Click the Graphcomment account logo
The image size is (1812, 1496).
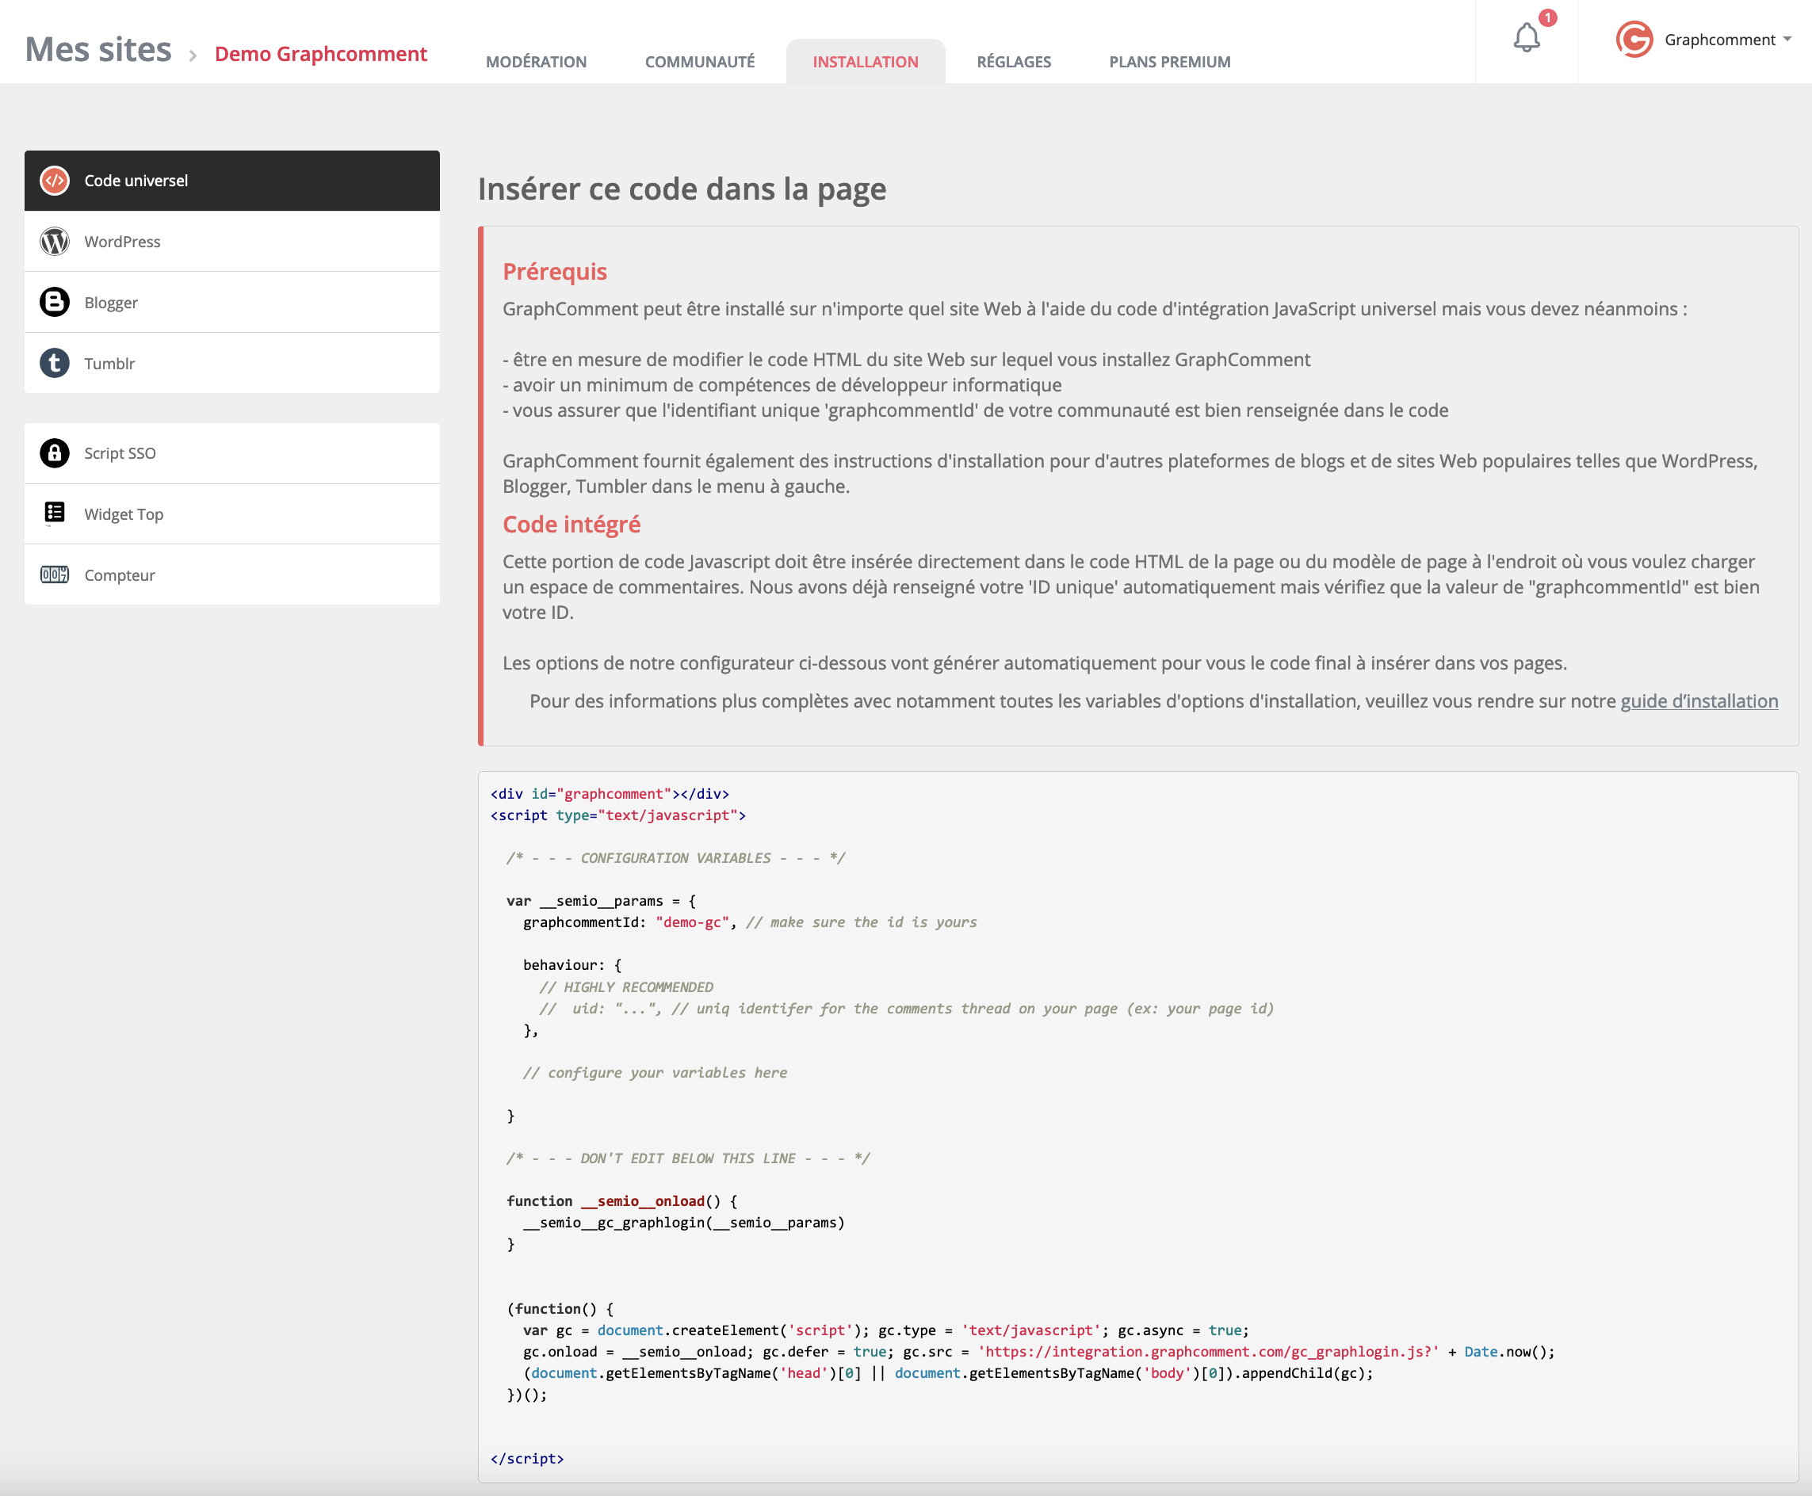click(x=1634, y=40)
